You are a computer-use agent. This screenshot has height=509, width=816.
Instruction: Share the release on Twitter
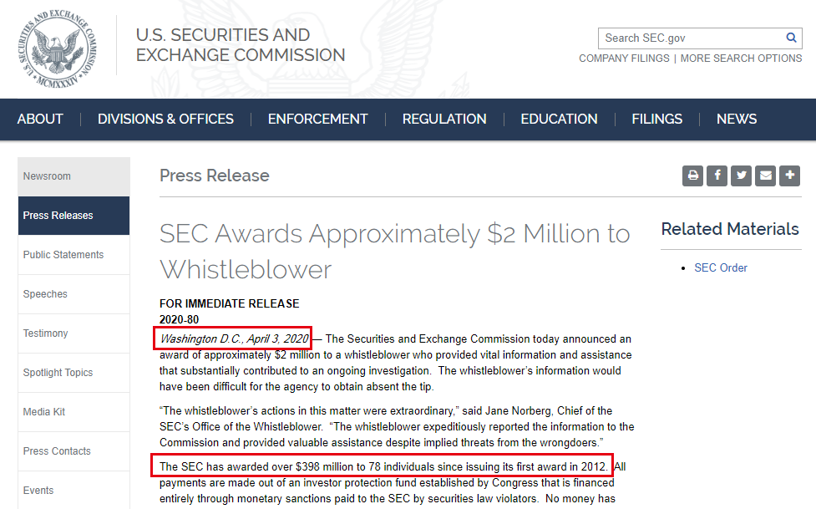[x=741, y=176]
